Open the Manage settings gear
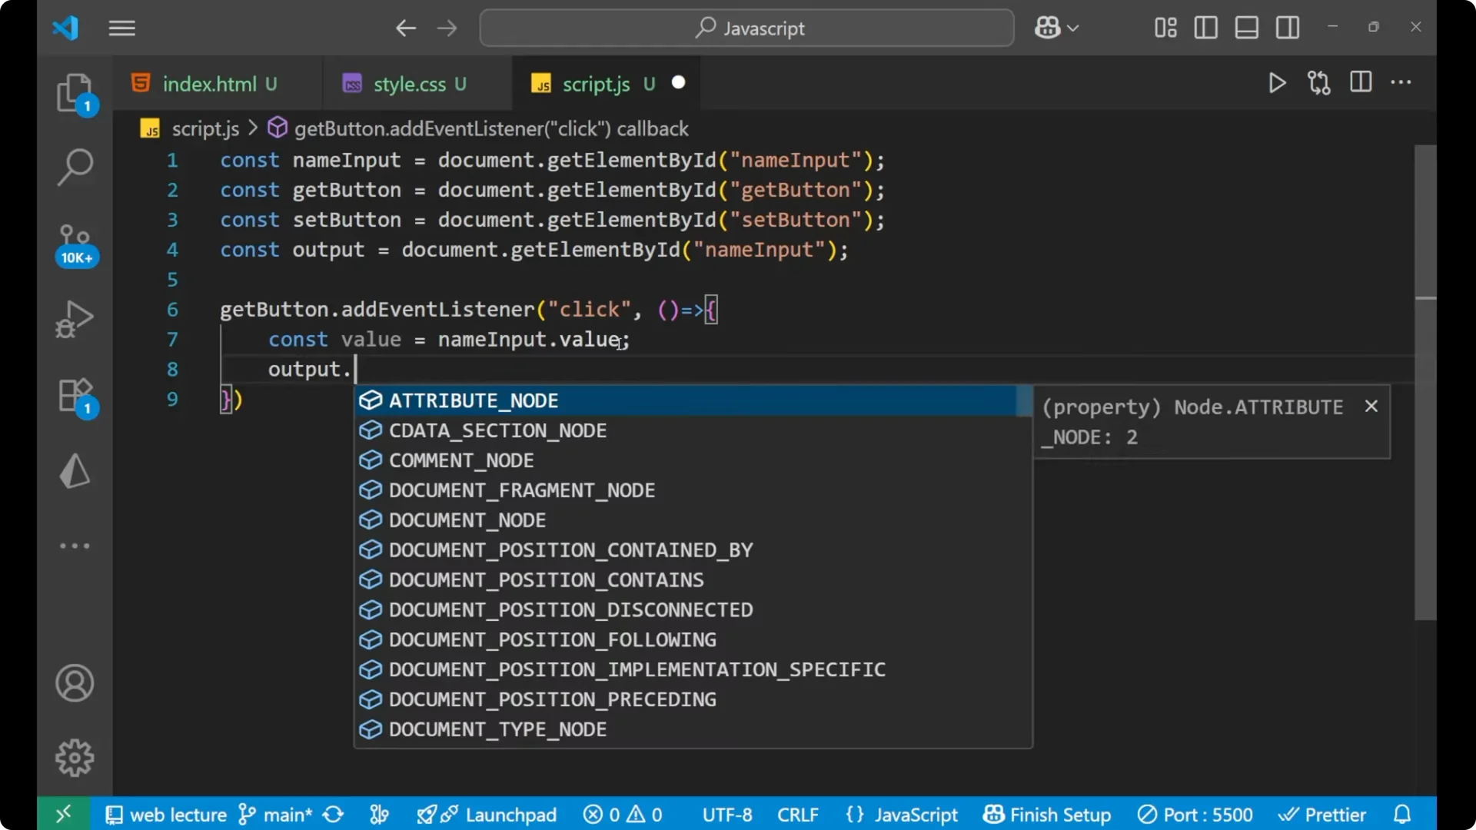This screenshot has height=830, width=1476. [75, 757]
